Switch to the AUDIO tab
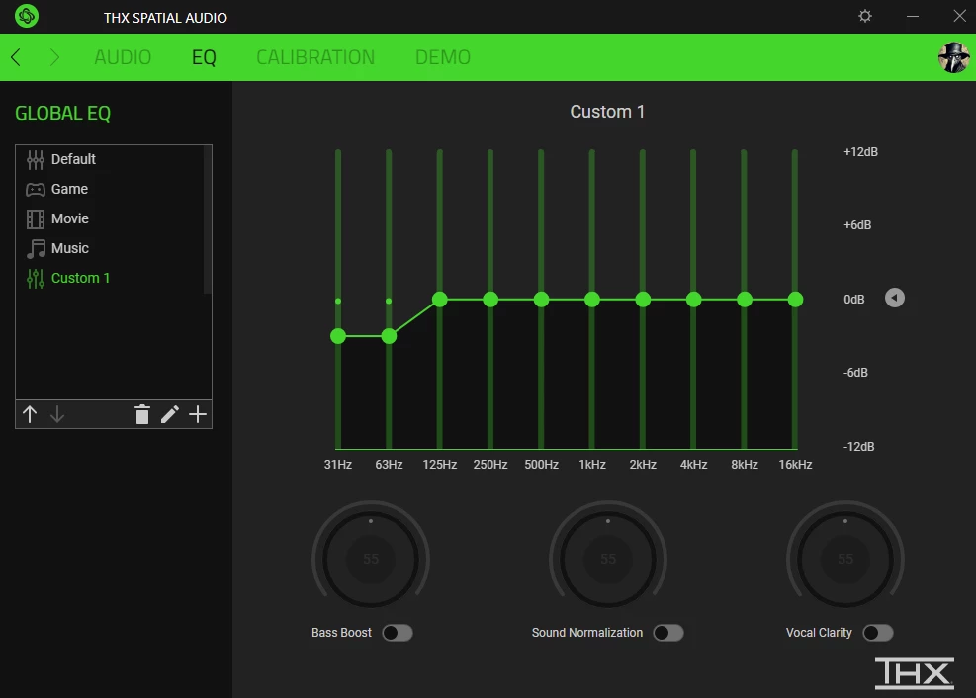This screenshot has width=976, height=698. [x=123, y=57]
